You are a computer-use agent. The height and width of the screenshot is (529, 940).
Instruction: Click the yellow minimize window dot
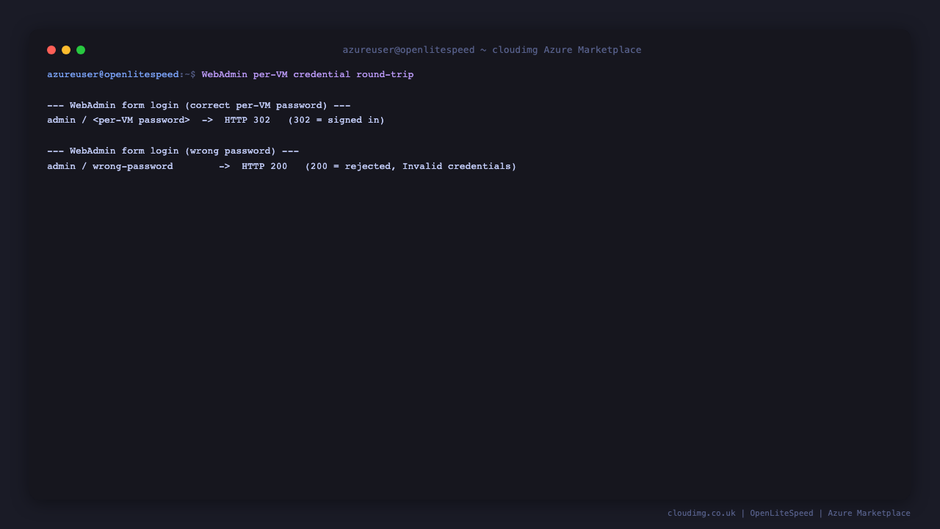pos(66,50)
